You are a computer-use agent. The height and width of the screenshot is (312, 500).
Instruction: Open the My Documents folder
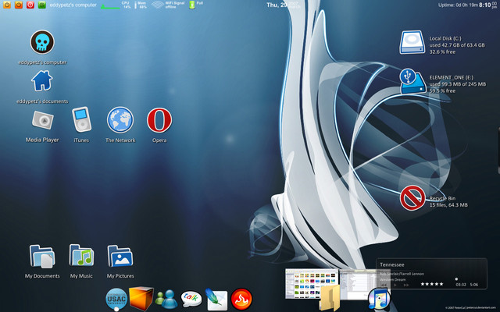point(42,257)
